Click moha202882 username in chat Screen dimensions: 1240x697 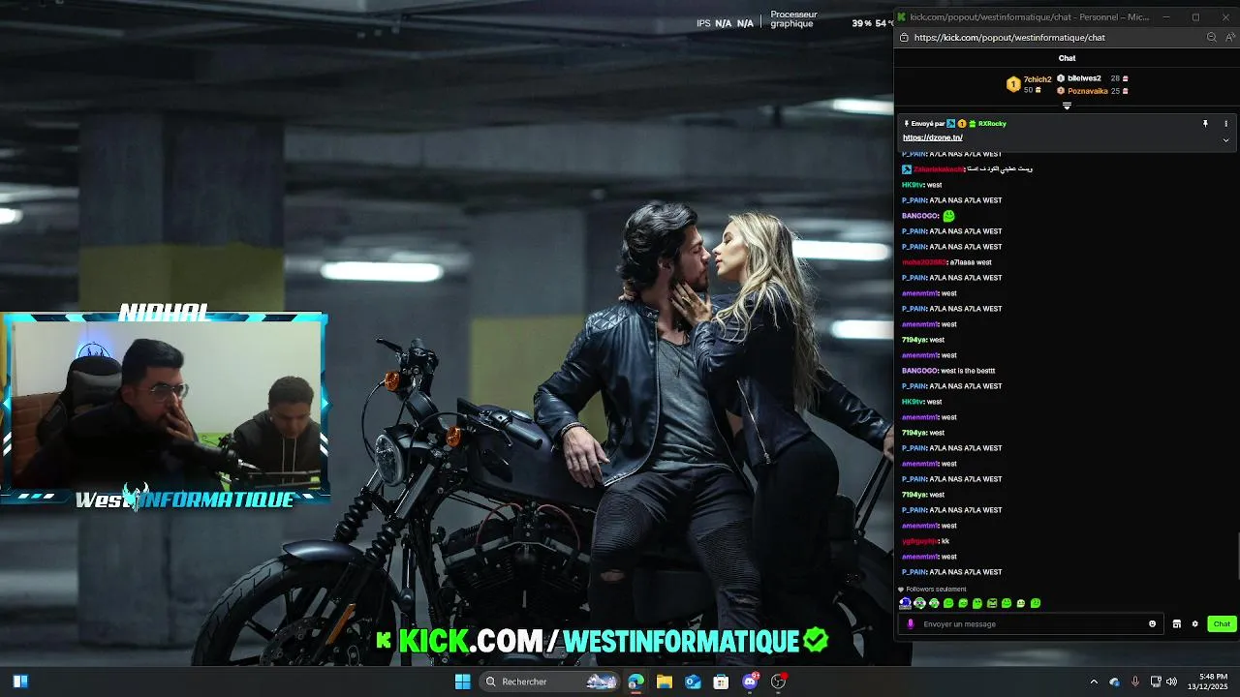pyautogui.click(x=924, y=262)
